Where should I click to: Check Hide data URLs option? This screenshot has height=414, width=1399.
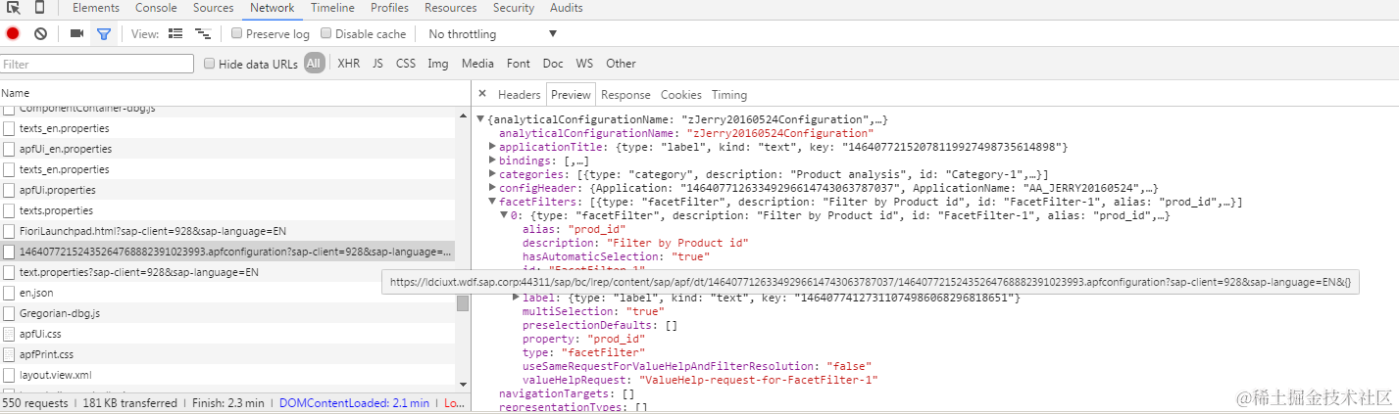[209, 64]
